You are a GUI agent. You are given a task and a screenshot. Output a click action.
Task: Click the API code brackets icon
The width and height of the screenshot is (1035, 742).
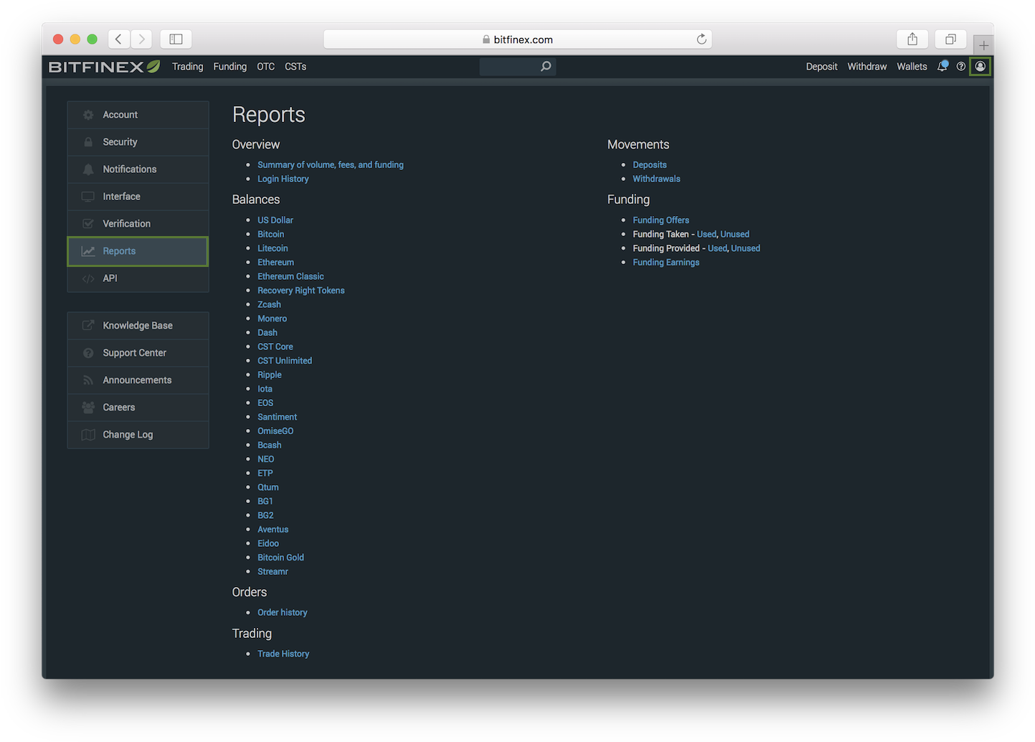coord(88,278)
